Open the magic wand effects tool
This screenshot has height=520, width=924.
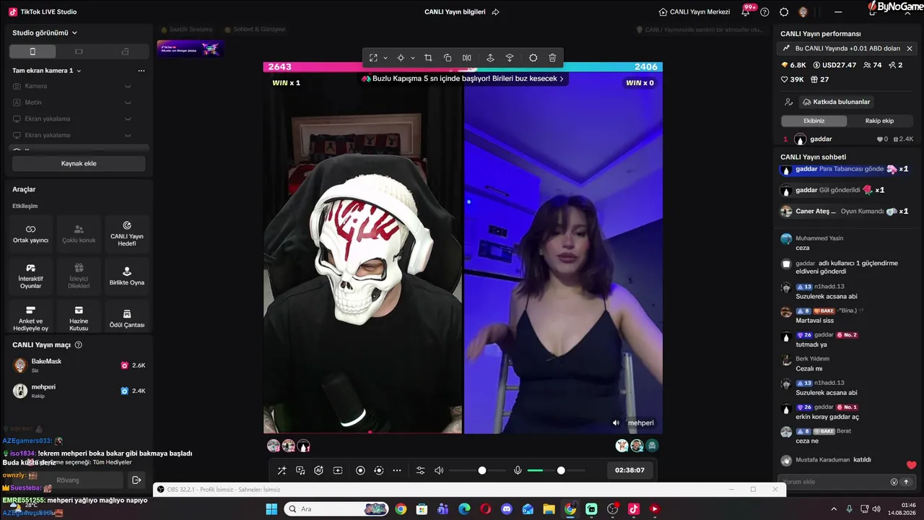282,471
